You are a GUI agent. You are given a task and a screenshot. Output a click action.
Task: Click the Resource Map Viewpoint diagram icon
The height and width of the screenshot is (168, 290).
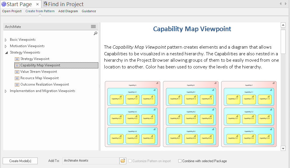coord(17,78)
